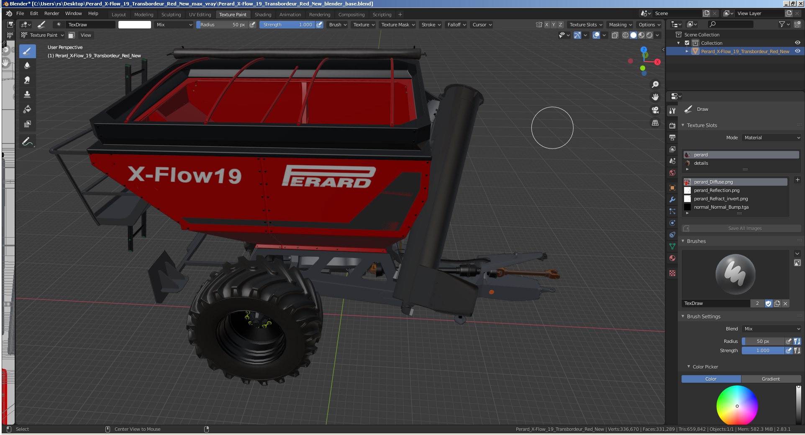The height and width of the screenshot is (435, 805).
Task: Toggle Z axis symmetry
Action: [561, 25]
